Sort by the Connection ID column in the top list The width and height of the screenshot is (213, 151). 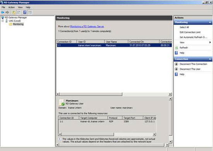coord(67,42)
